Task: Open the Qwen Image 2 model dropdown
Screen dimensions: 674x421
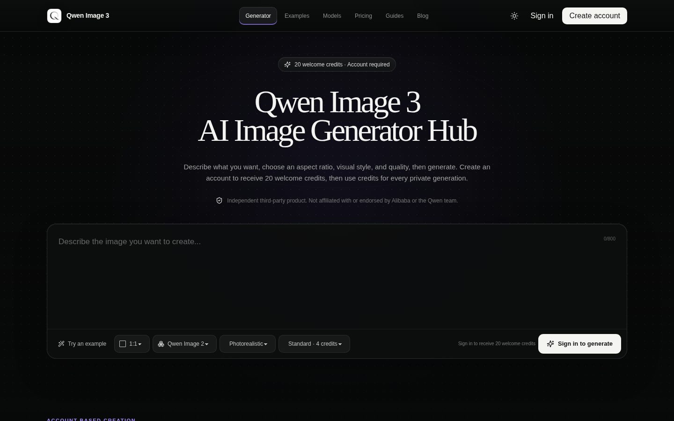Action: [184, 344]
